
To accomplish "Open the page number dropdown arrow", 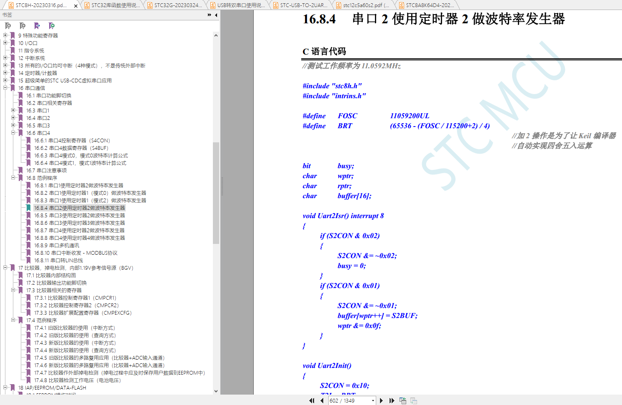I will [373, 401].
